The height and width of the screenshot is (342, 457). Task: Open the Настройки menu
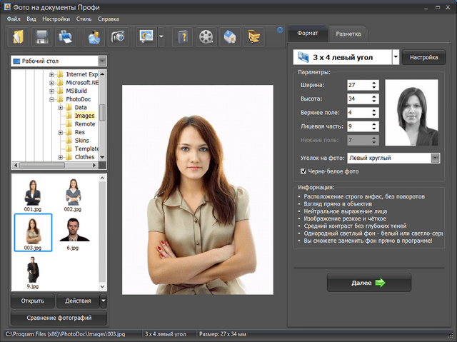(x=56, y=17)
